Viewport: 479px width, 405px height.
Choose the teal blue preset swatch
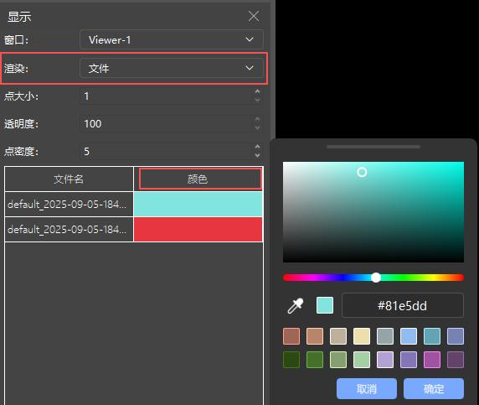[432, 336]
